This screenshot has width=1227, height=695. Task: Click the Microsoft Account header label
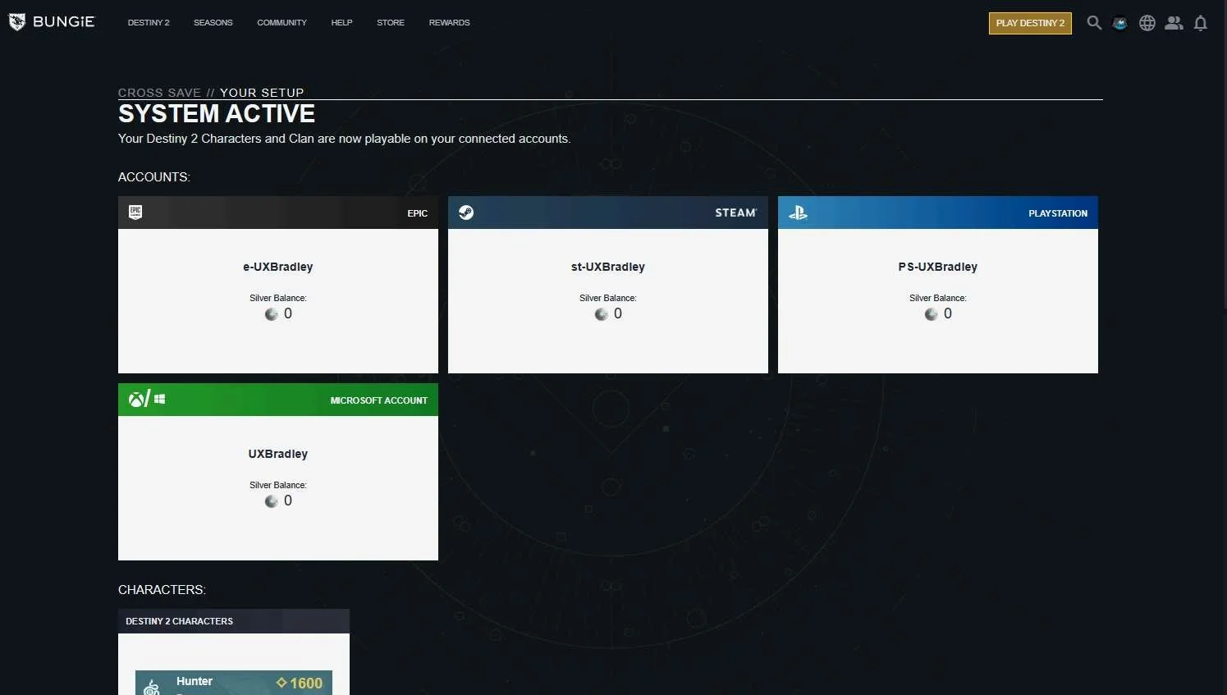click(379, 400)
